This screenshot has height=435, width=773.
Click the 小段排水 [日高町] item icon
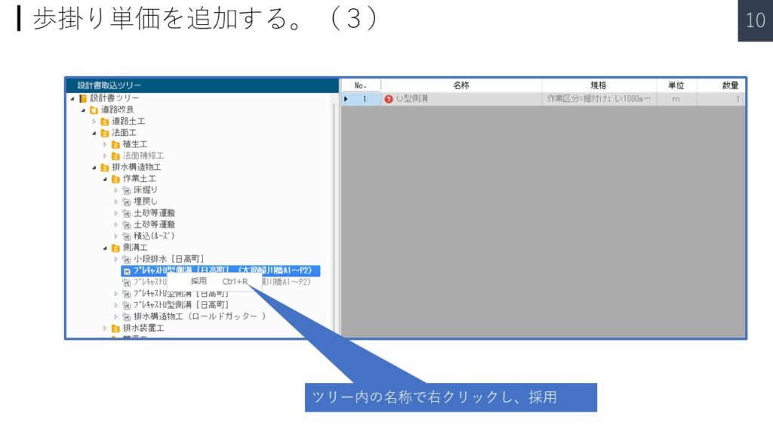click(x=126, y=259)
